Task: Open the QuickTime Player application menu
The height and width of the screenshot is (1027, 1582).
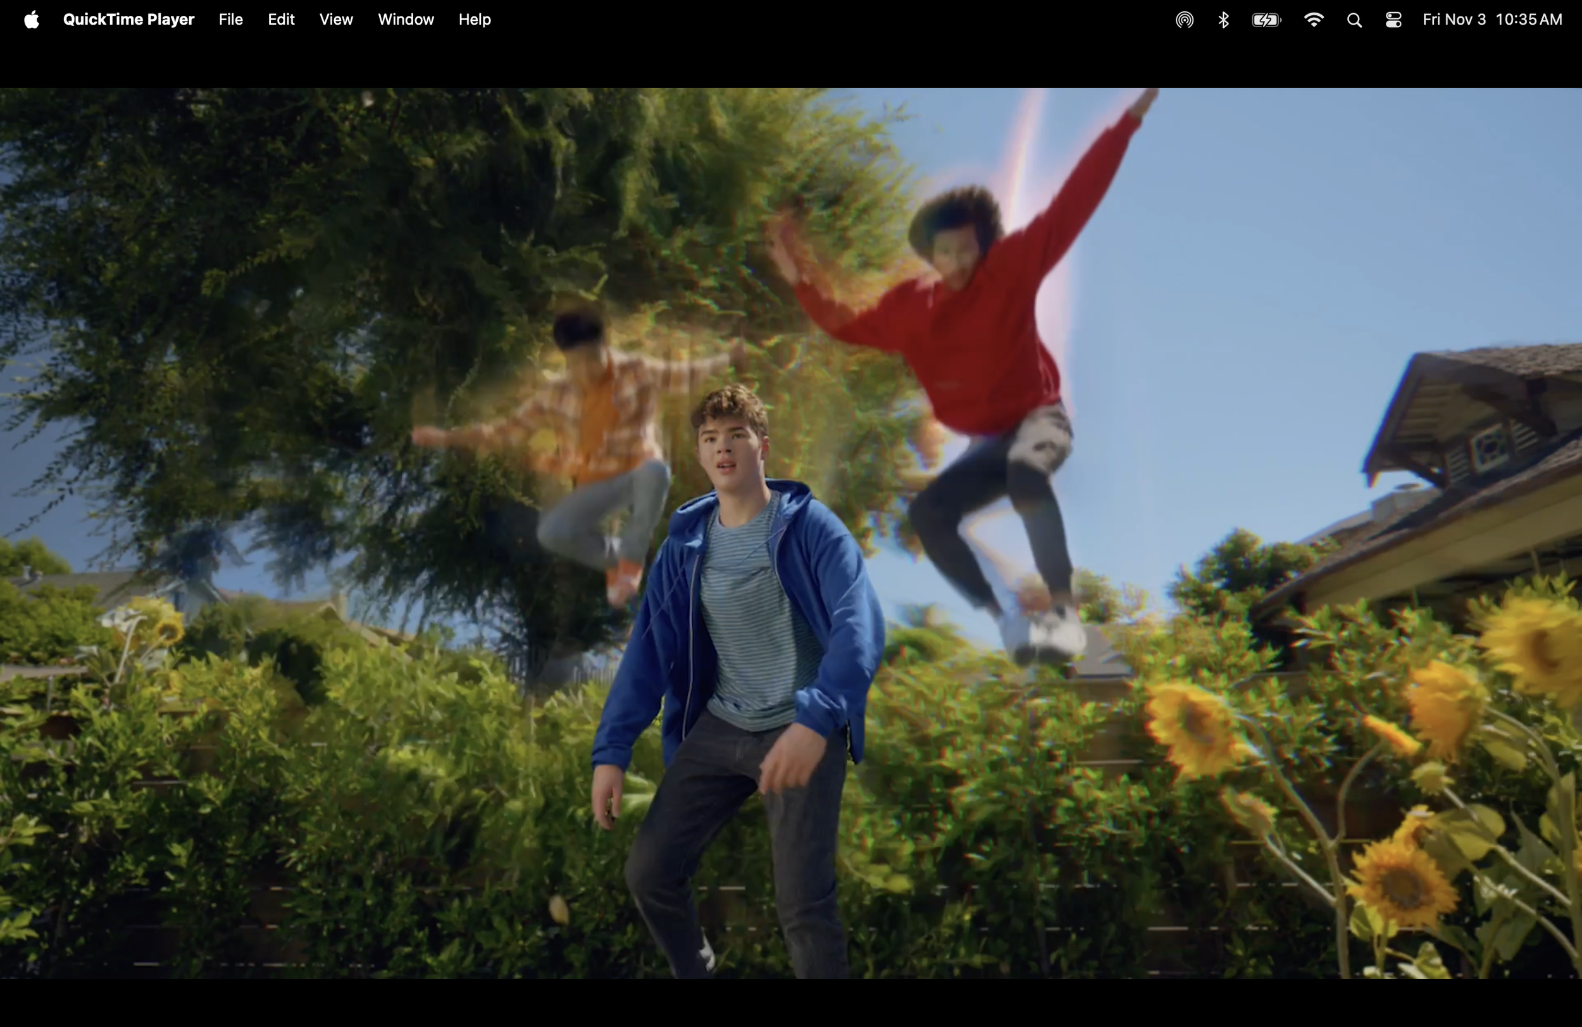Action: pos(128,20)
